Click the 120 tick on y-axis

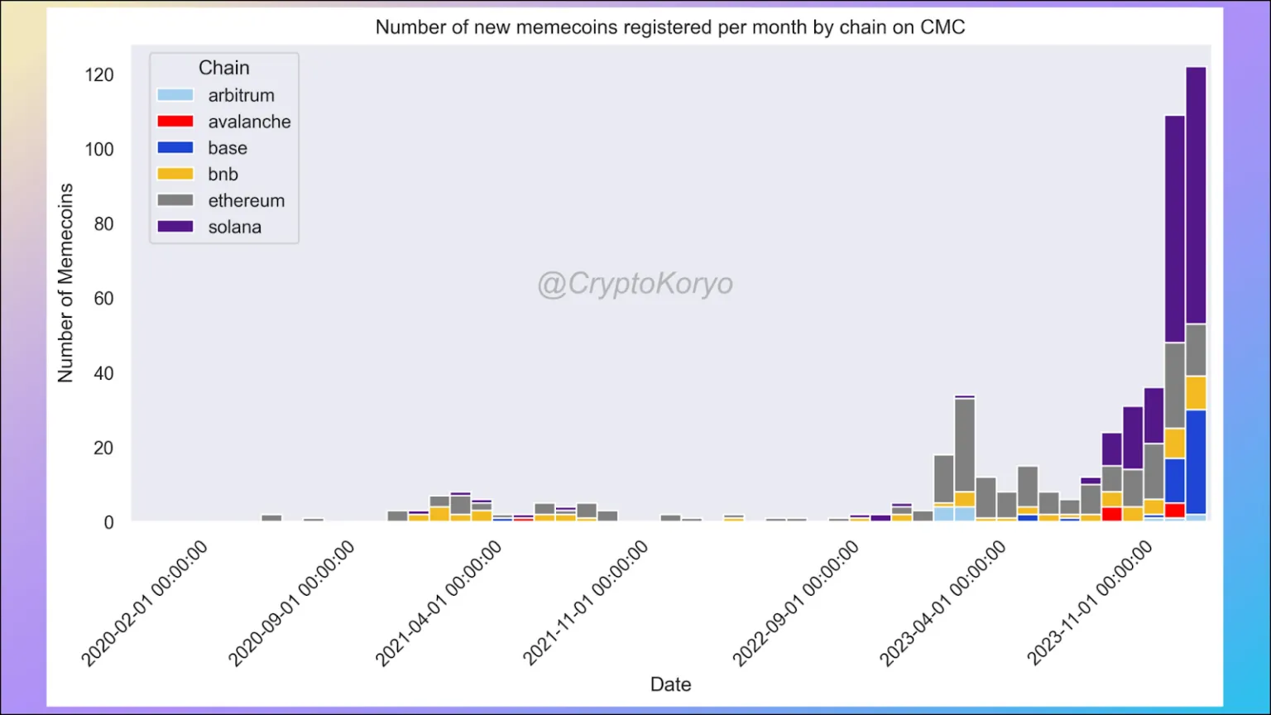coord(99,75)
